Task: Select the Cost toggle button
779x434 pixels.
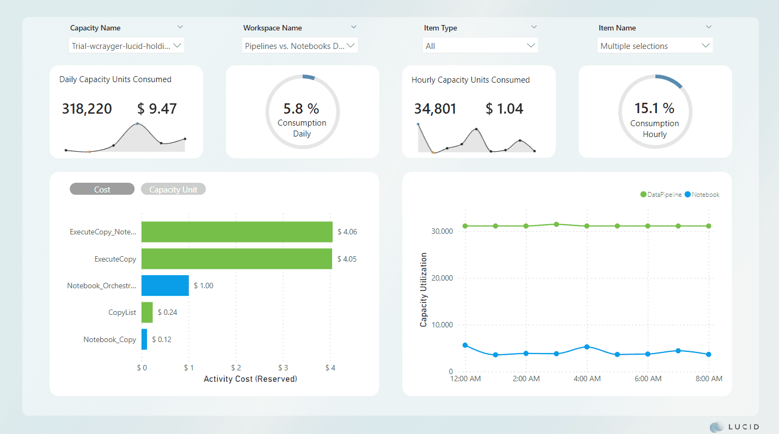Action: click(x=102, y=189)
